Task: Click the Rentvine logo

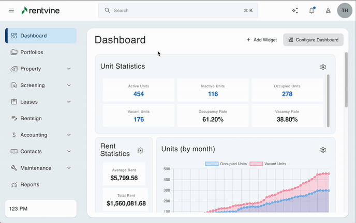Action: (41, 10)
